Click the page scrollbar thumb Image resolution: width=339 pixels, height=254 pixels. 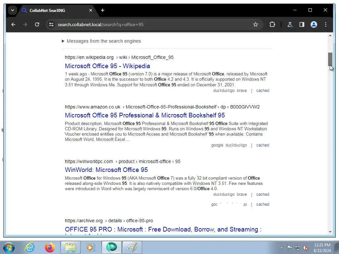click(330, 59)
